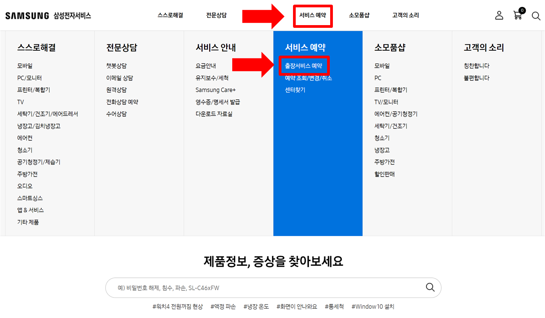Open 냉장고/김치냉장고 link
The height and width of the screenshot is (318, 545).
(x=39, y=126)
